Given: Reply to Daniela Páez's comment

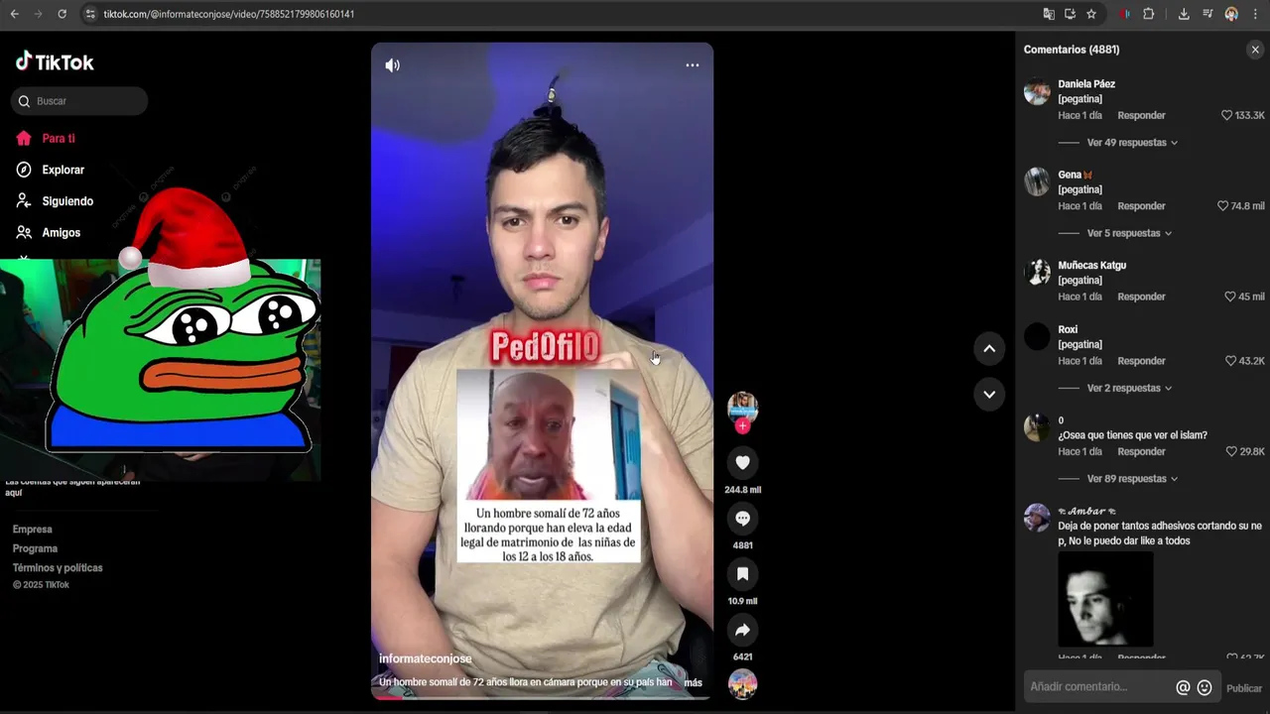Looking at the screenshot, I should click(1141, 115).
